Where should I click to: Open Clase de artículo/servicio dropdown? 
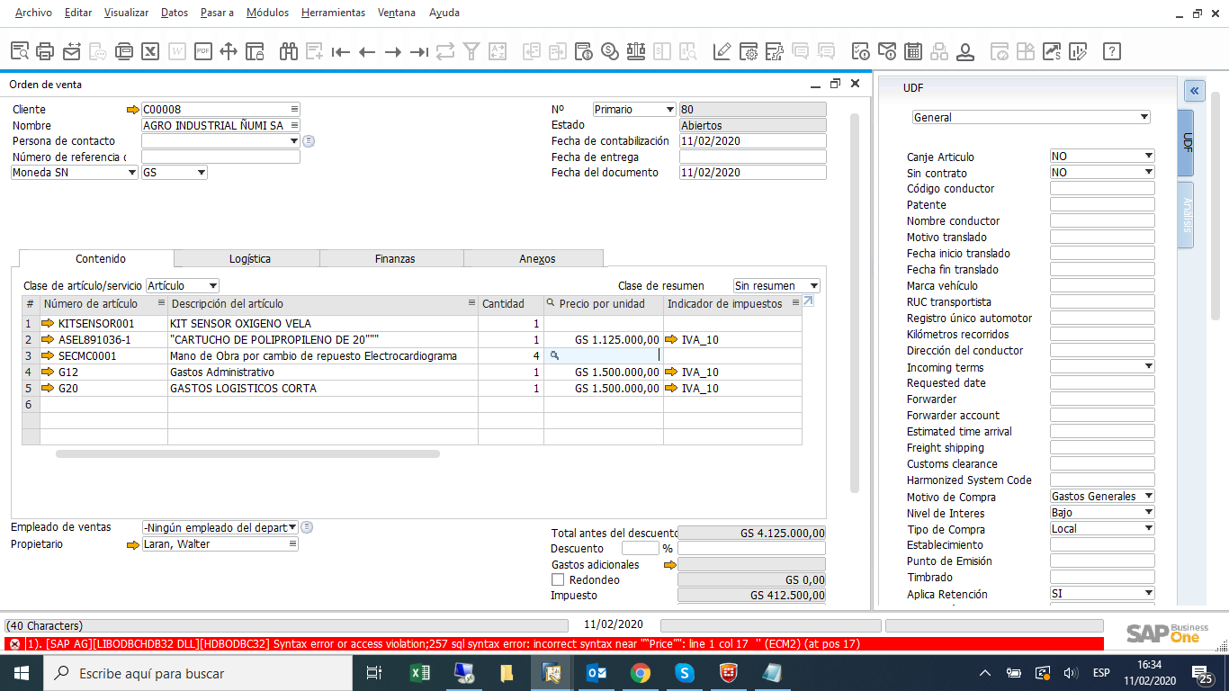[213, 286]
